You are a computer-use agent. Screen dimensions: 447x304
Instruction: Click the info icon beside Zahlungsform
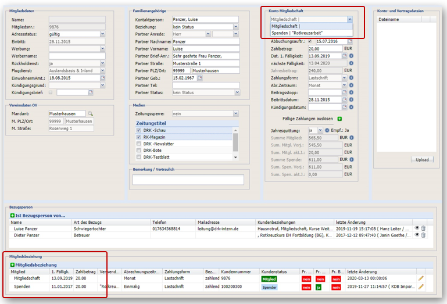tap(351, 77)
